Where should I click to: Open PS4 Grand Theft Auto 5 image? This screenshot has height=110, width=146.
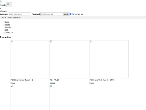coord(109,59)
